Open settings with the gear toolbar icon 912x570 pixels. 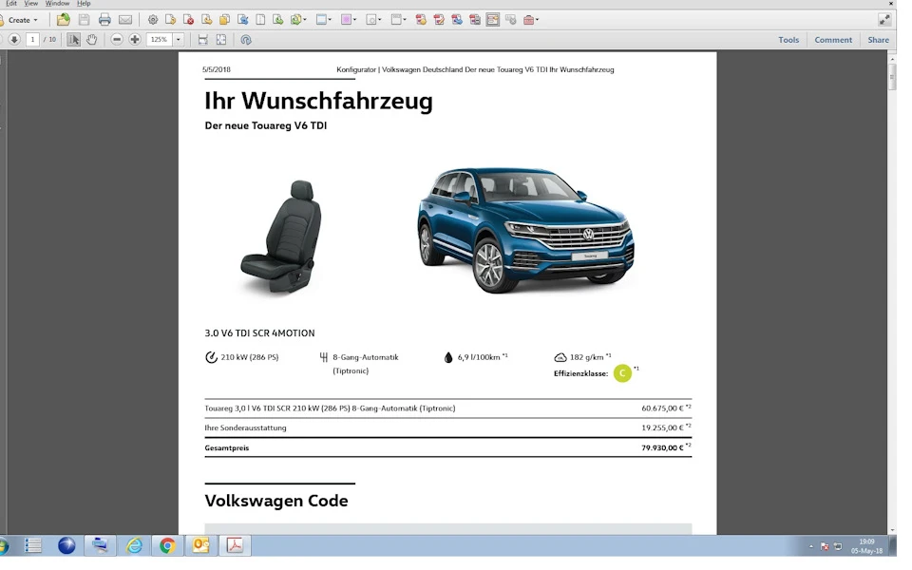153,20
